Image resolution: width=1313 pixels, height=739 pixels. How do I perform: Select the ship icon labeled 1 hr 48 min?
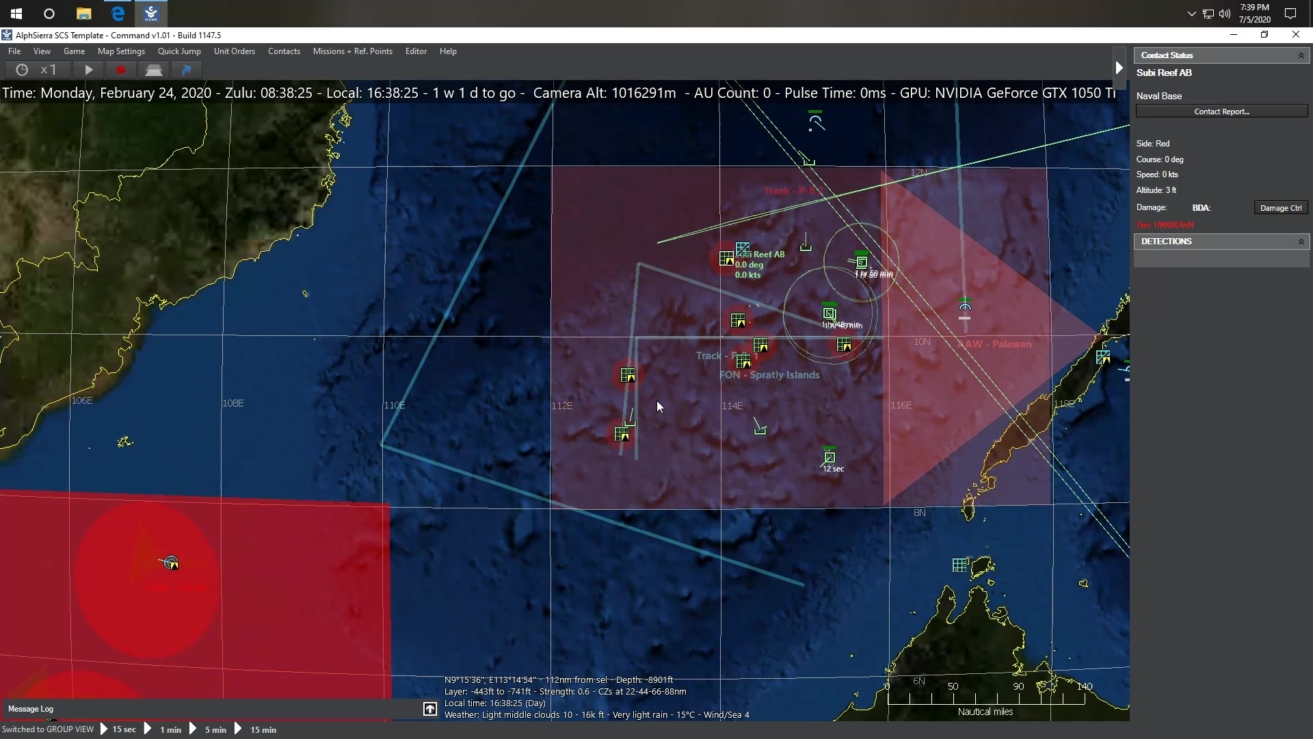829,313
